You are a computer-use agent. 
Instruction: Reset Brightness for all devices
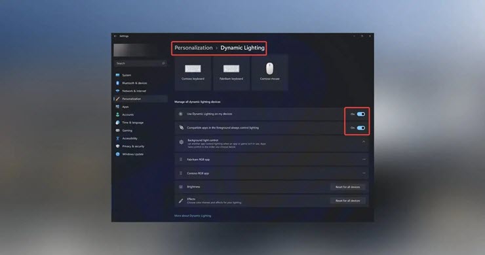(347, 187)
